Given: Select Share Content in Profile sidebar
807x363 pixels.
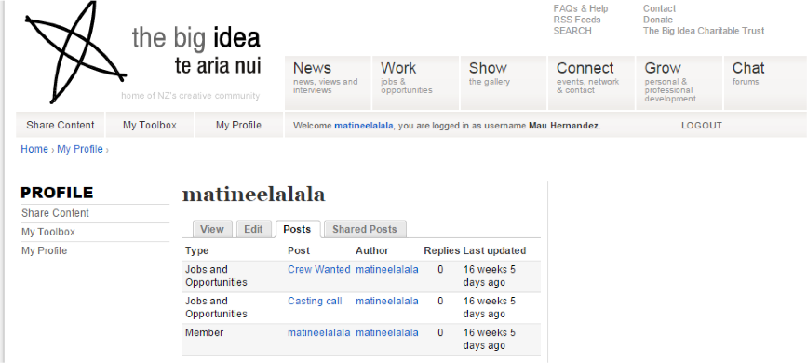Looking at the screenshot, I should click(55, 213).
